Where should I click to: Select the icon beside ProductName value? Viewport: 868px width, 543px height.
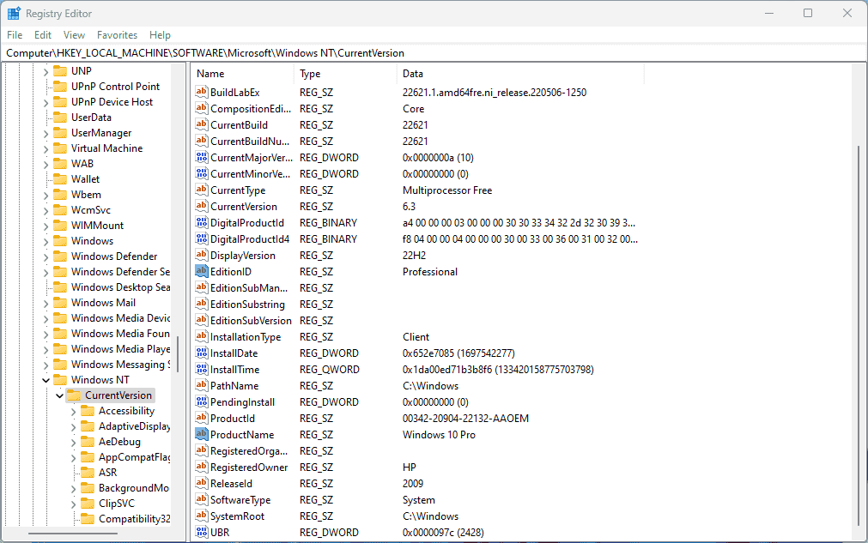coord(202,434)
